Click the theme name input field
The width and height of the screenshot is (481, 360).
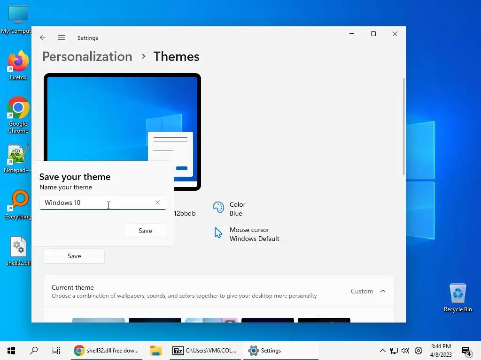tap(102, 202)
